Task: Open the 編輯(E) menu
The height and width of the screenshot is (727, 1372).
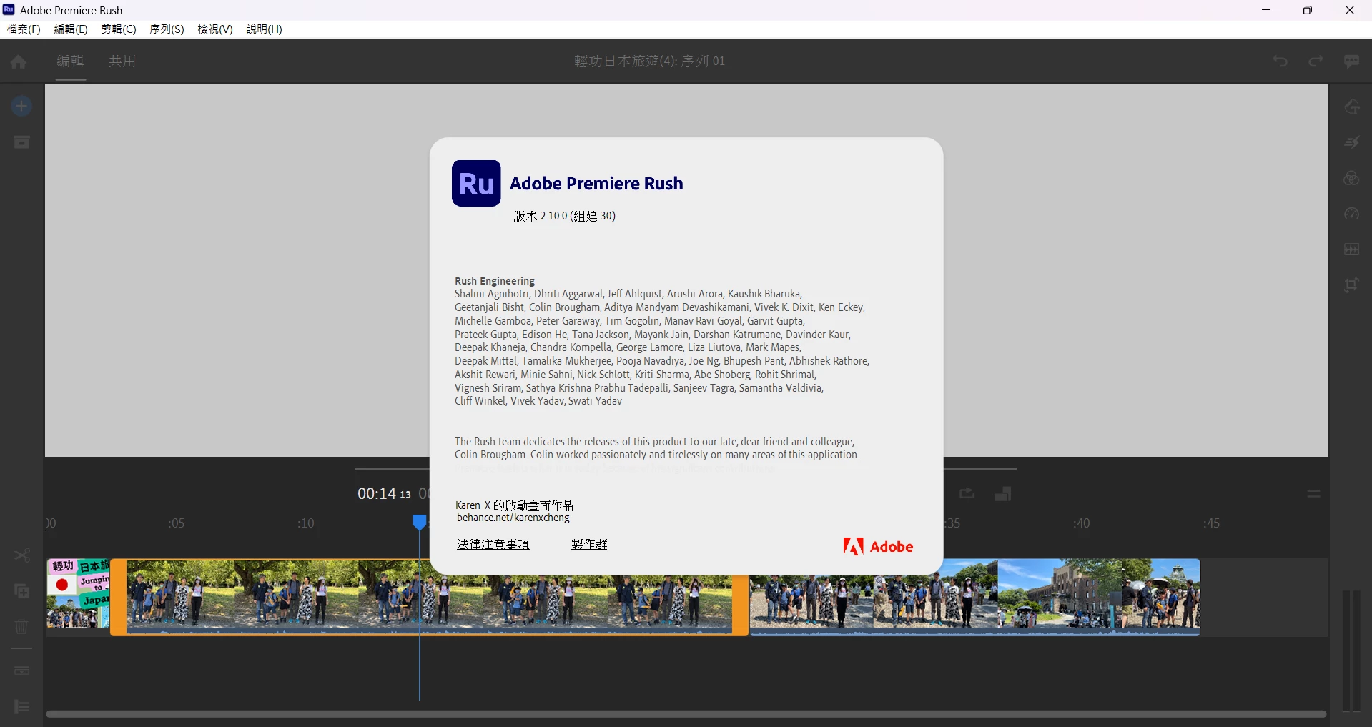Action: tap(71, 29)
